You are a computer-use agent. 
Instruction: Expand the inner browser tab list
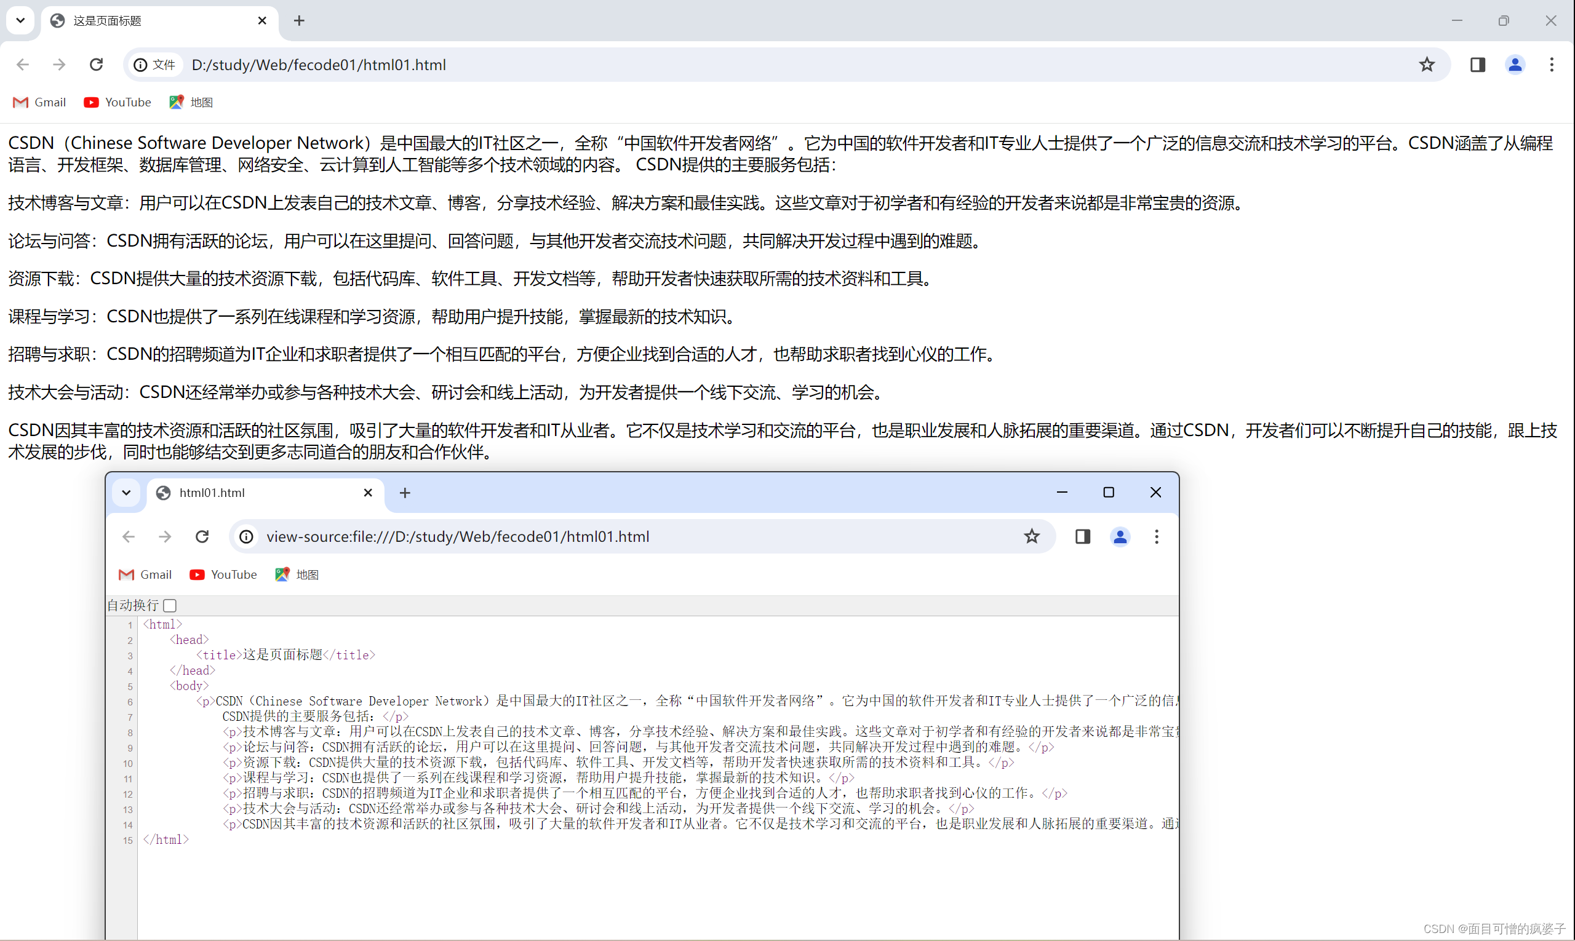point(127,492)
